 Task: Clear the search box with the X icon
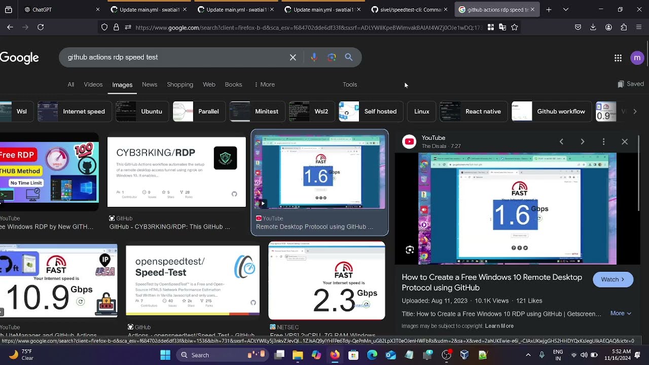[293, 57]
